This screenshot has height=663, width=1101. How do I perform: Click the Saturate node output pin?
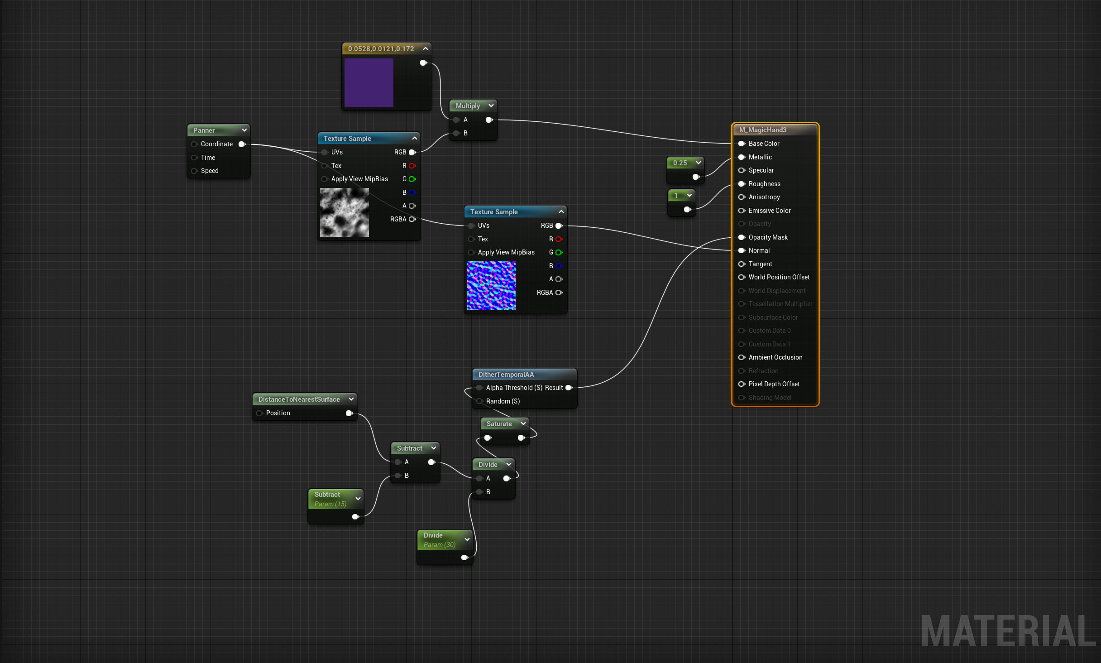pyautogui.click(x=521, y=437)
